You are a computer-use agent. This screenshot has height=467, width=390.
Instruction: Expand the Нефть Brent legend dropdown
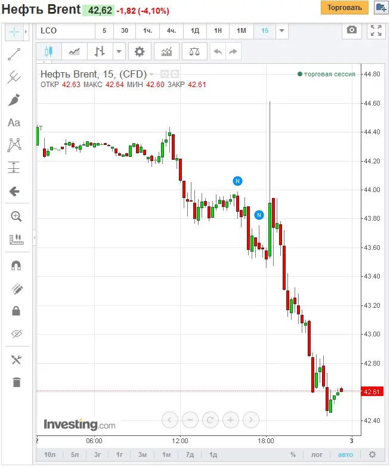click(x=152, y=74)
